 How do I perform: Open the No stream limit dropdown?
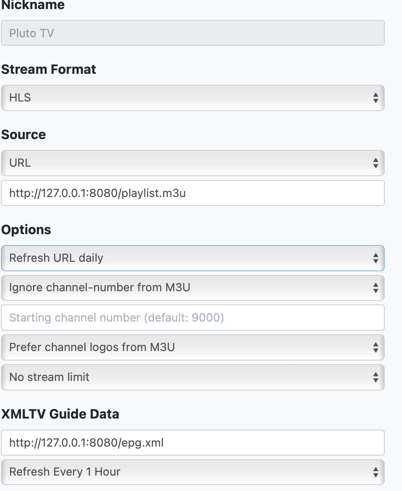pos(192,377)
